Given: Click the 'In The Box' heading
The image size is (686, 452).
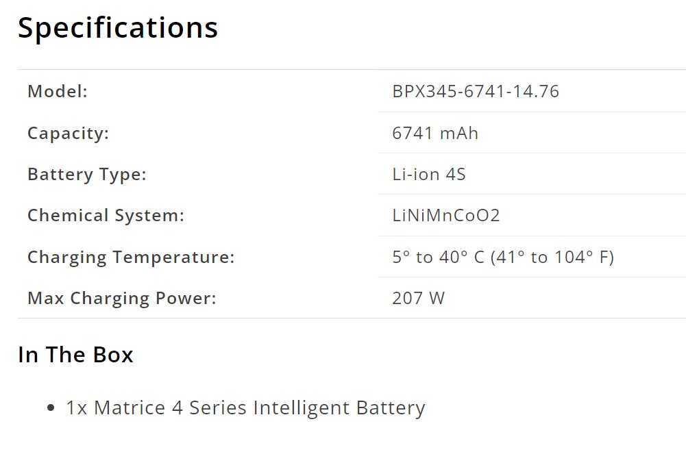Looking at the screenshot, I should pos(75,355).
